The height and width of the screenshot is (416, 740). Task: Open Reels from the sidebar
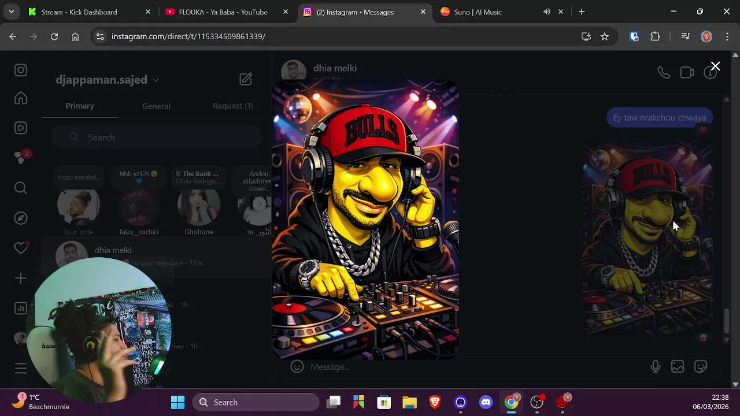tap(21, 128)
